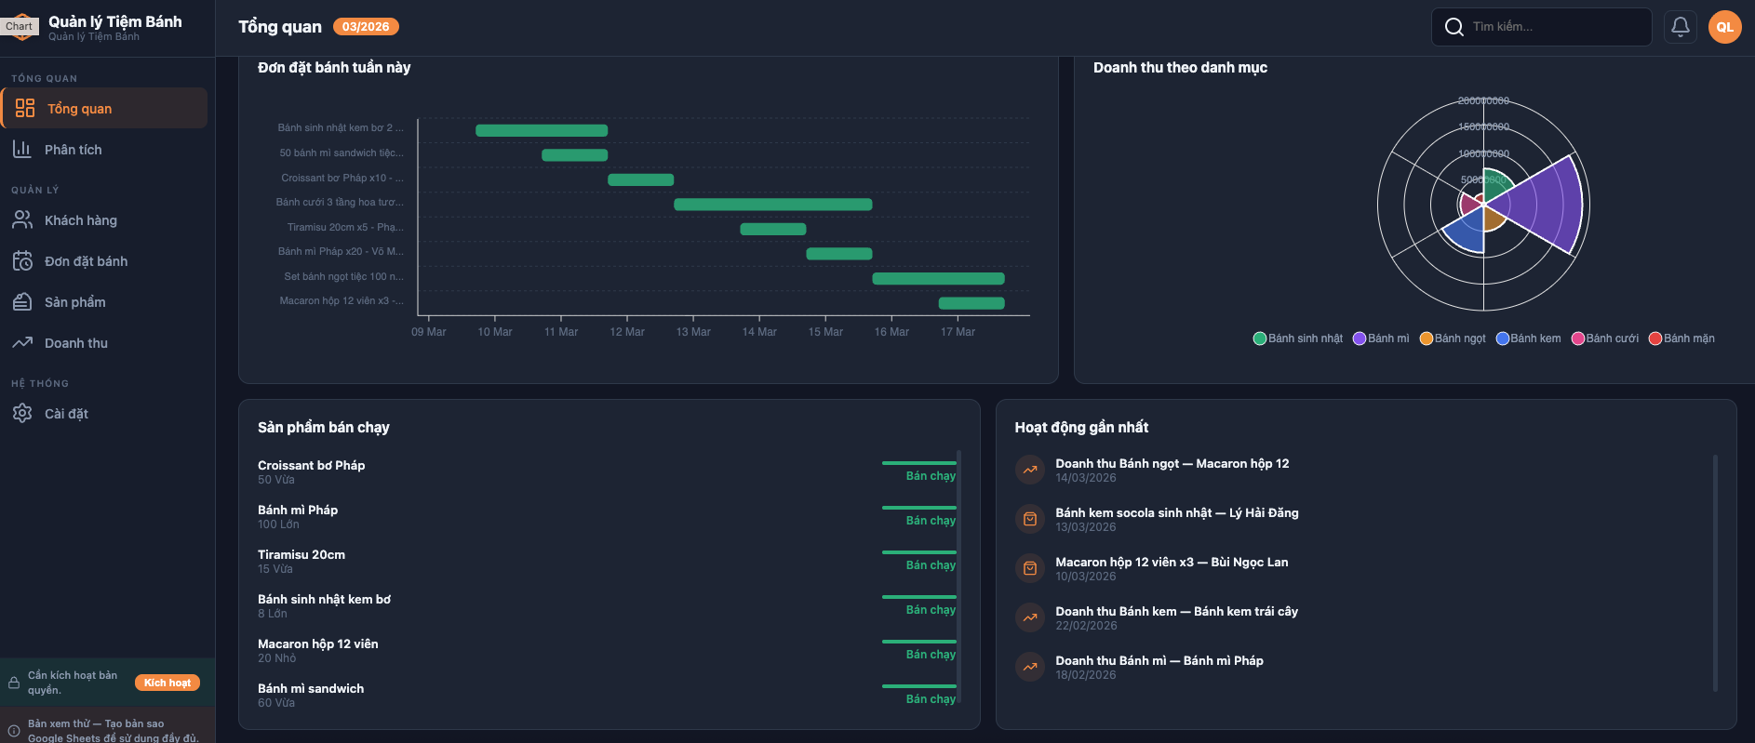Open the notifications bell icon
This screenshot has width=1755, height=743.
(x=1680, y=27)
